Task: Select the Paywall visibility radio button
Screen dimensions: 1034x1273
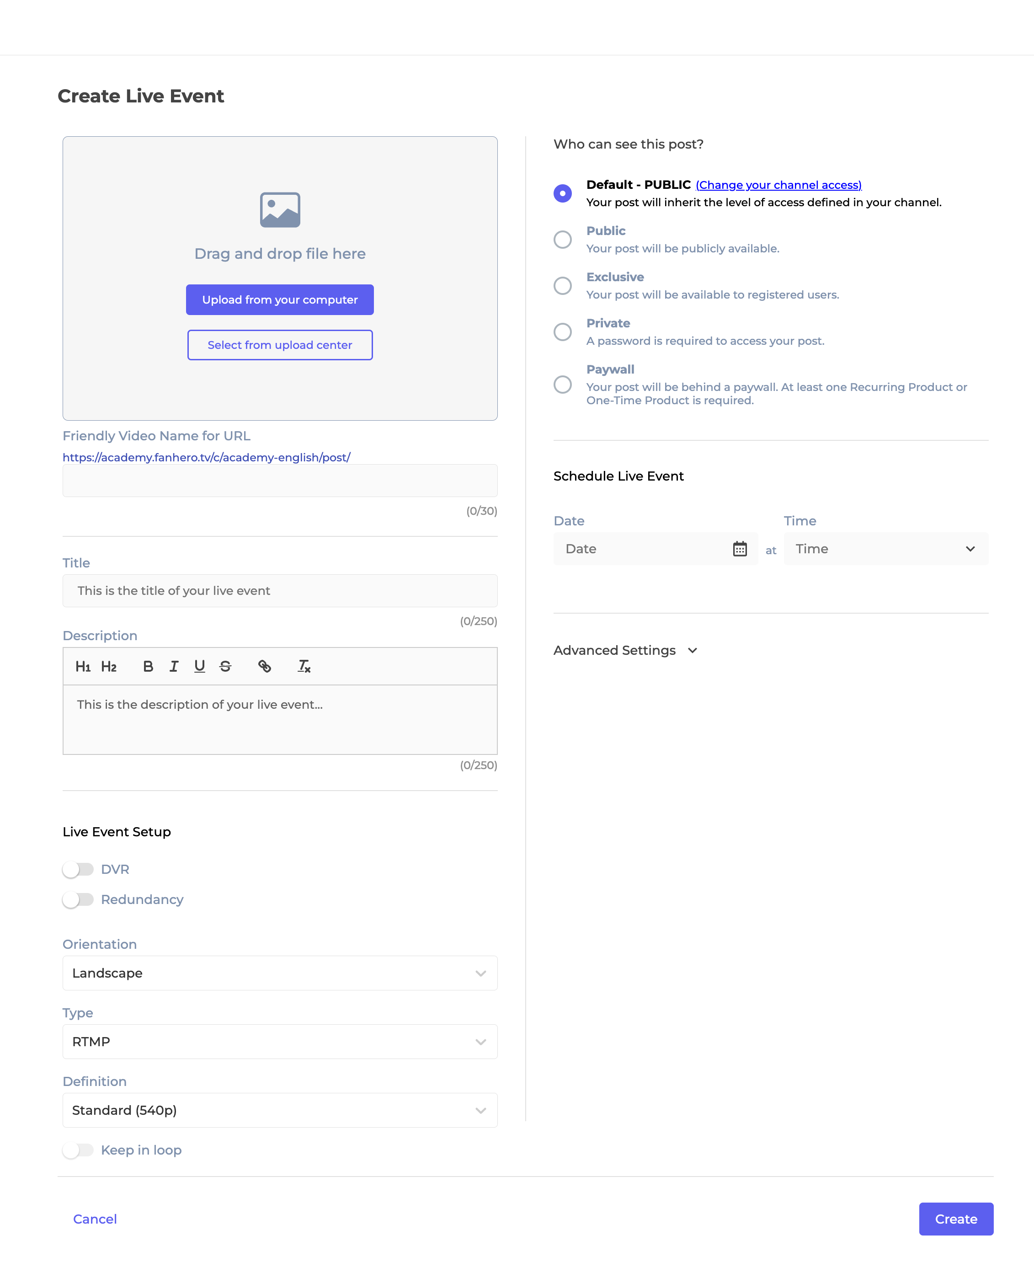Action: (x=562, y=384)
